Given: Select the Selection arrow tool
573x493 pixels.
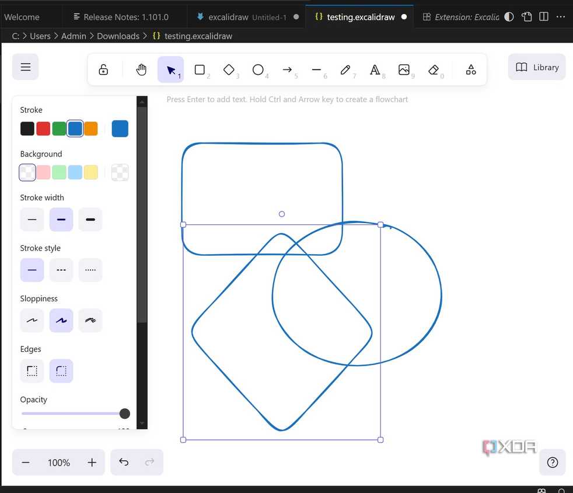Looking at the screenshot, I should 170,70.
